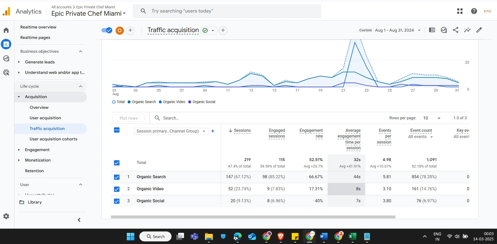Open Admin settings gear icon

tap(6, 216)
